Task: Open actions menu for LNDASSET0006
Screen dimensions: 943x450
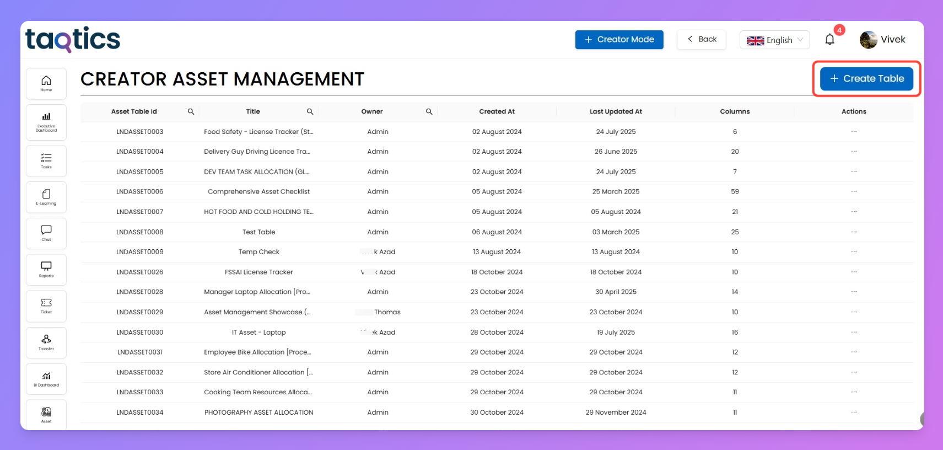Action: coord(854,191)
